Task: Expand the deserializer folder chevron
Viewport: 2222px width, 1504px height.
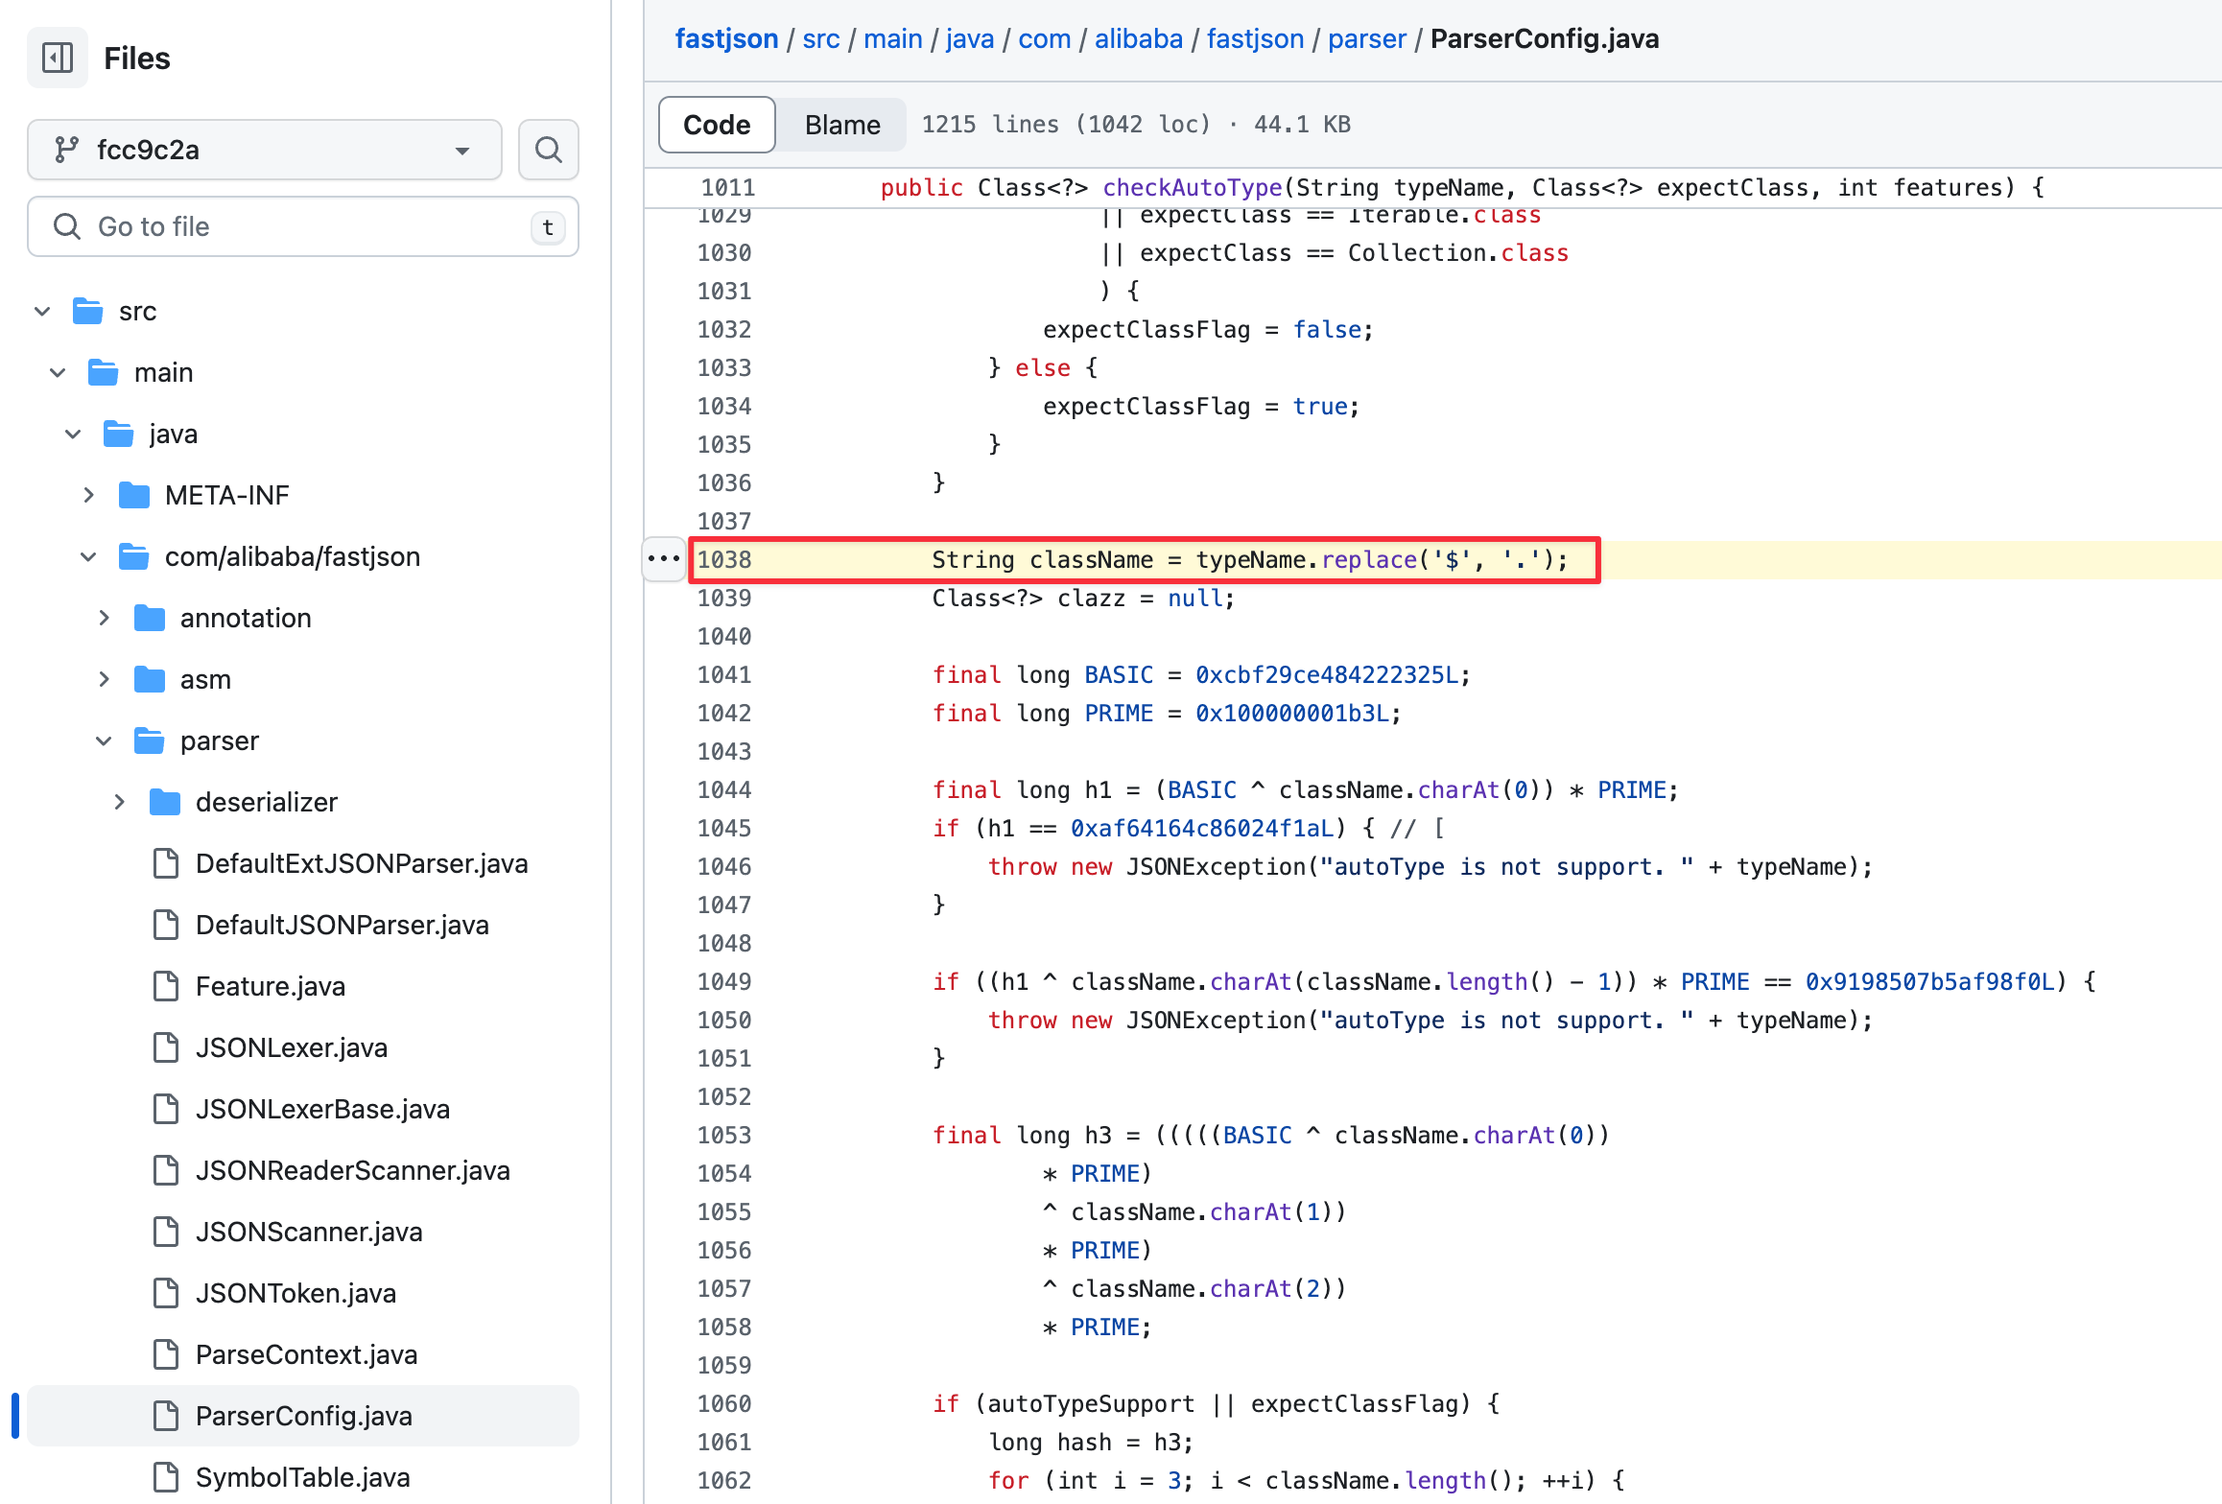Action: click(x=119, y=802)
